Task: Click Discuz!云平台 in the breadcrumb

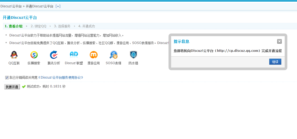Action: pyautogui.click(x=11, y=6)
